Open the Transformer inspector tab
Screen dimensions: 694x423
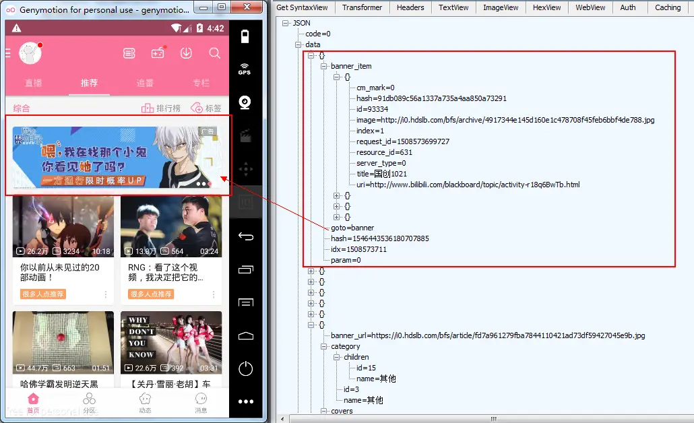coord(362,7)
